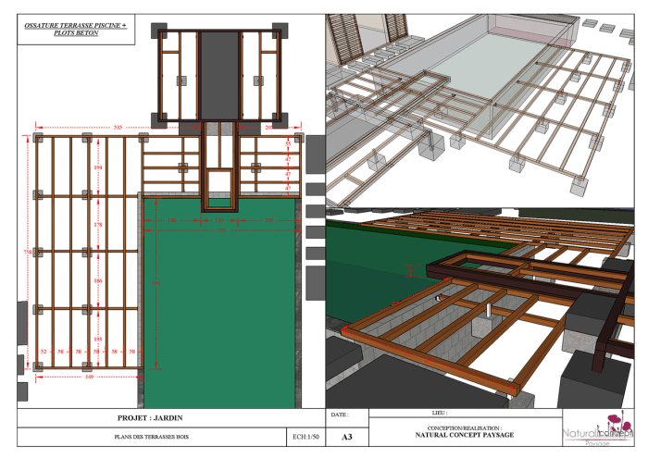Click the 'PROJET : JARDIN' title block text

click(150, 418)
